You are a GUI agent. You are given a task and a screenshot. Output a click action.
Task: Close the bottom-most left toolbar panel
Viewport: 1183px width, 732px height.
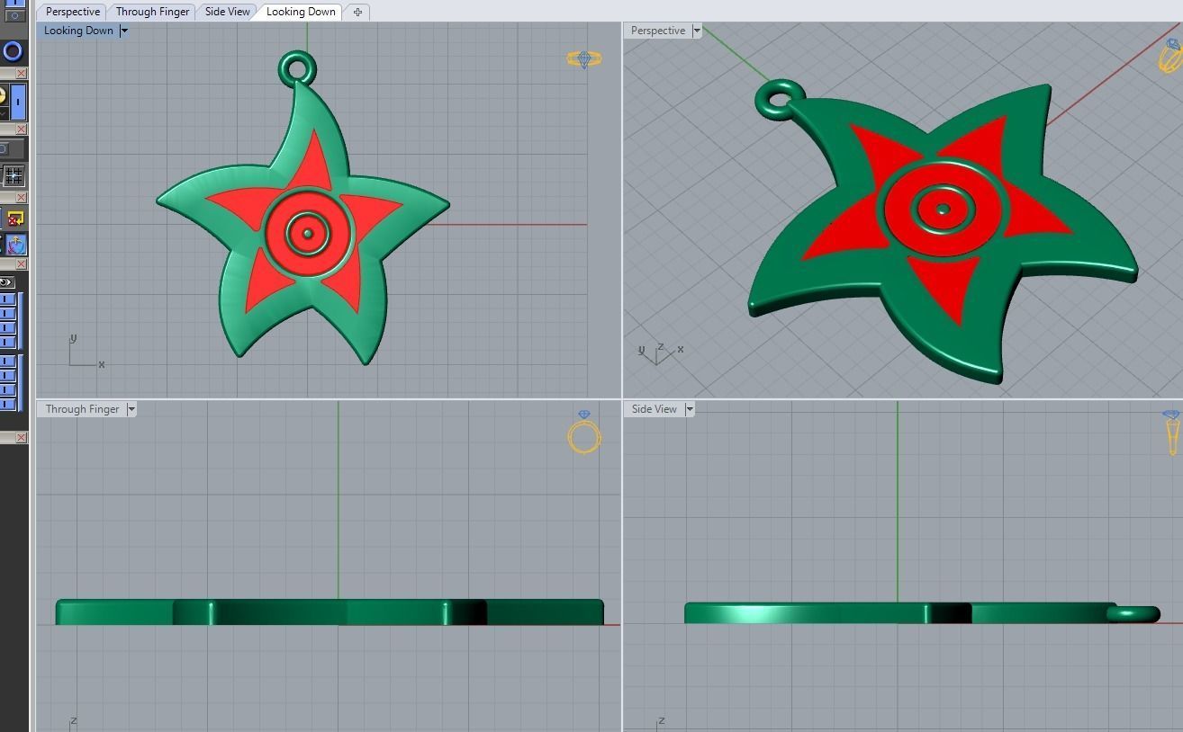21,438
